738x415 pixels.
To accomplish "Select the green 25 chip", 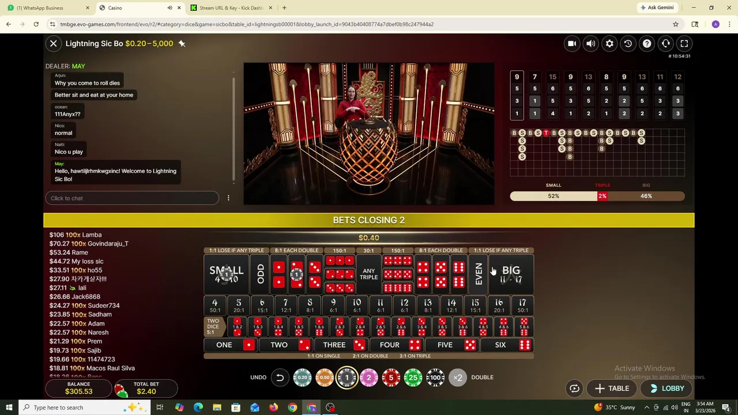I will (x=413, y=378).
